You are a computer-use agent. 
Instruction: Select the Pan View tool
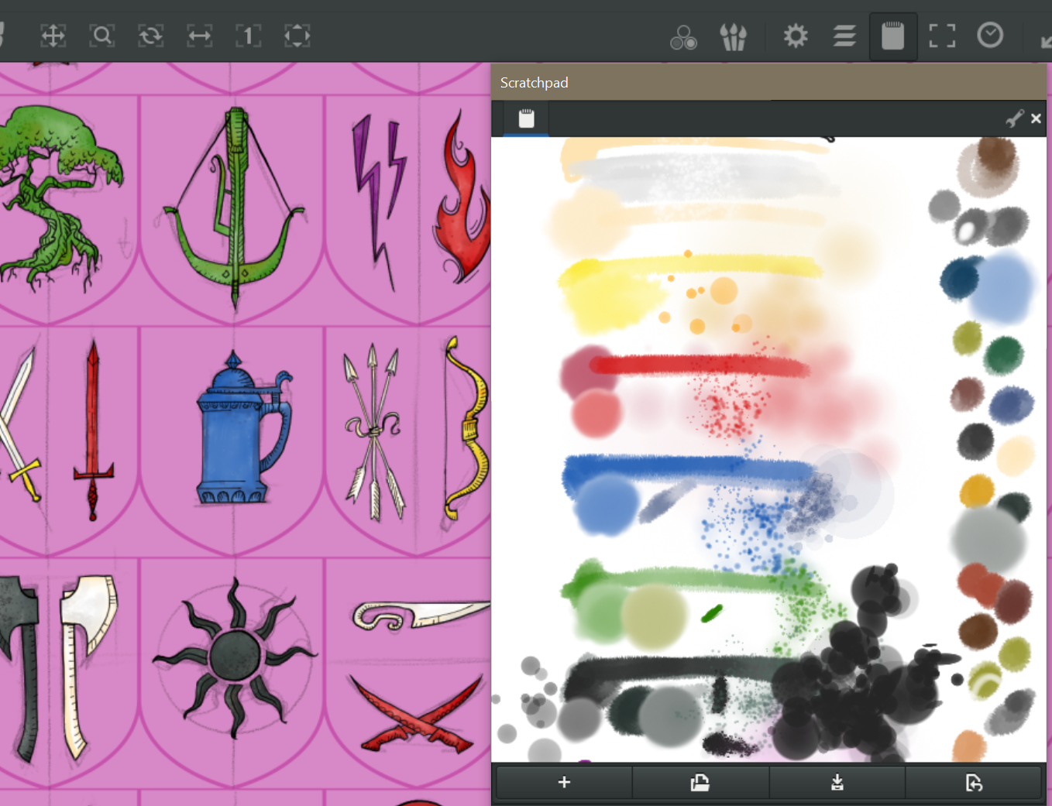click(53, 36)
